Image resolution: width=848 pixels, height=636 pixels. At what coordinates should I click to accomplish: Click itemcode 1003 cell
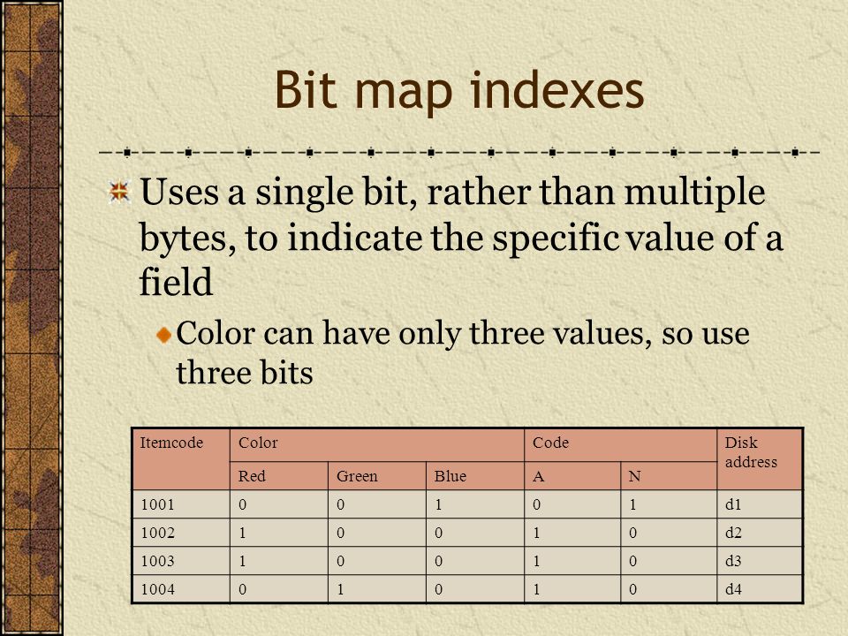[181, 561]
